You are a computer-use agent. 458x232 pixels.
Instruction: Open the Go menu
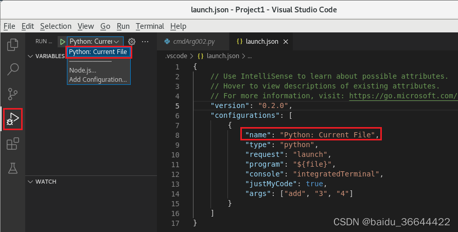105,26
